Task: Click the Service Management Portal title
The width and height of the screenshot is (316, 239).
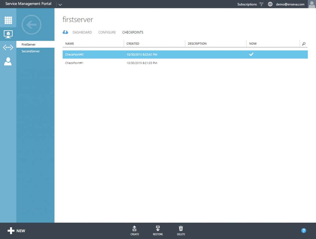Action: tap(28, 4)
